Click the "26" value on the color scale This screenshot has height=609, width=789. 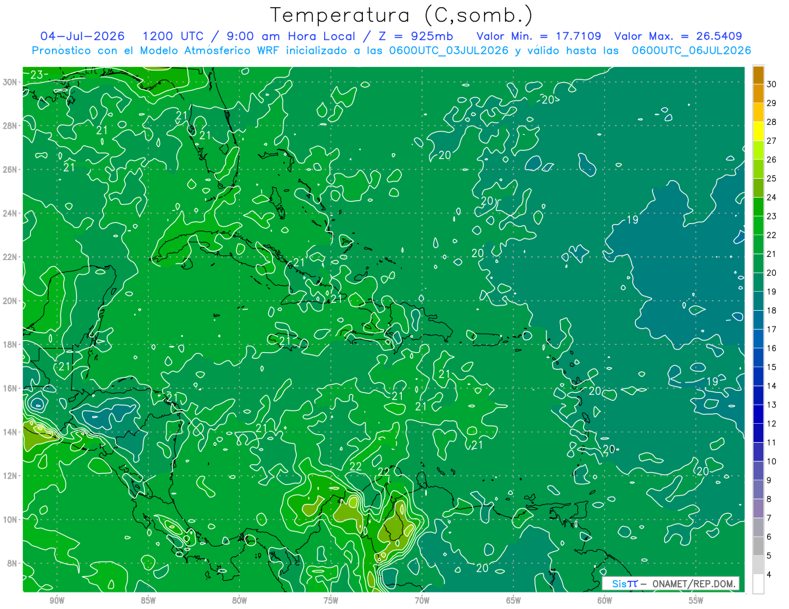772,160
